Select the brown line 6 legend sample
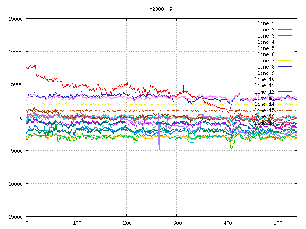The height and width of the screenshot is (229, 306). (x=284, y=54)
